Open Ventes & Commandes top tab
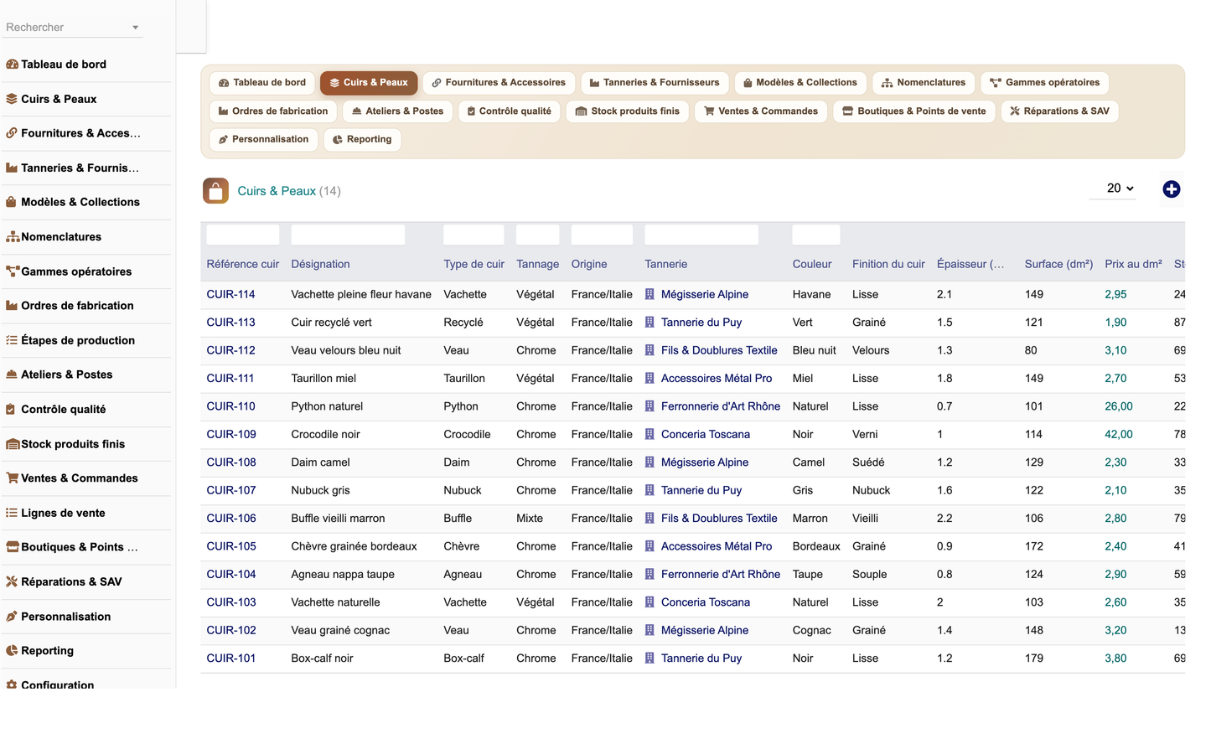 761,111
